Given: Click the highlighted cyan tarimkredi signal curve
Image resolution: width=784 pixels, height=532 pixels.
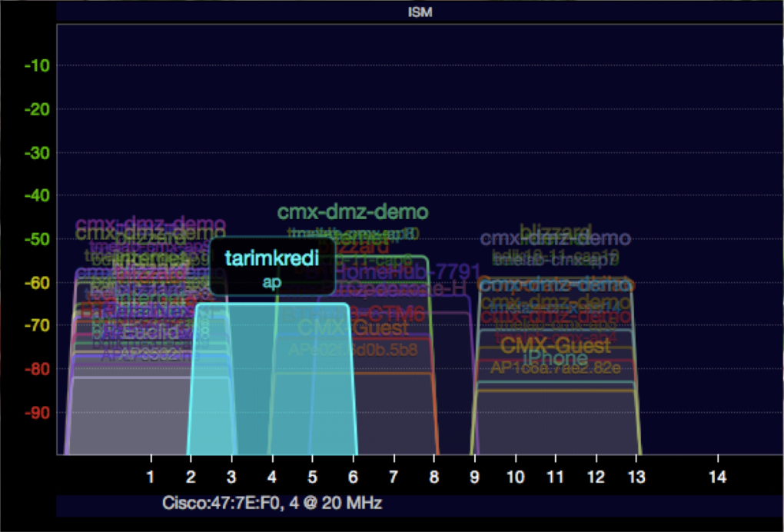Looking at the screenshot, I should [x=273, y=379].
